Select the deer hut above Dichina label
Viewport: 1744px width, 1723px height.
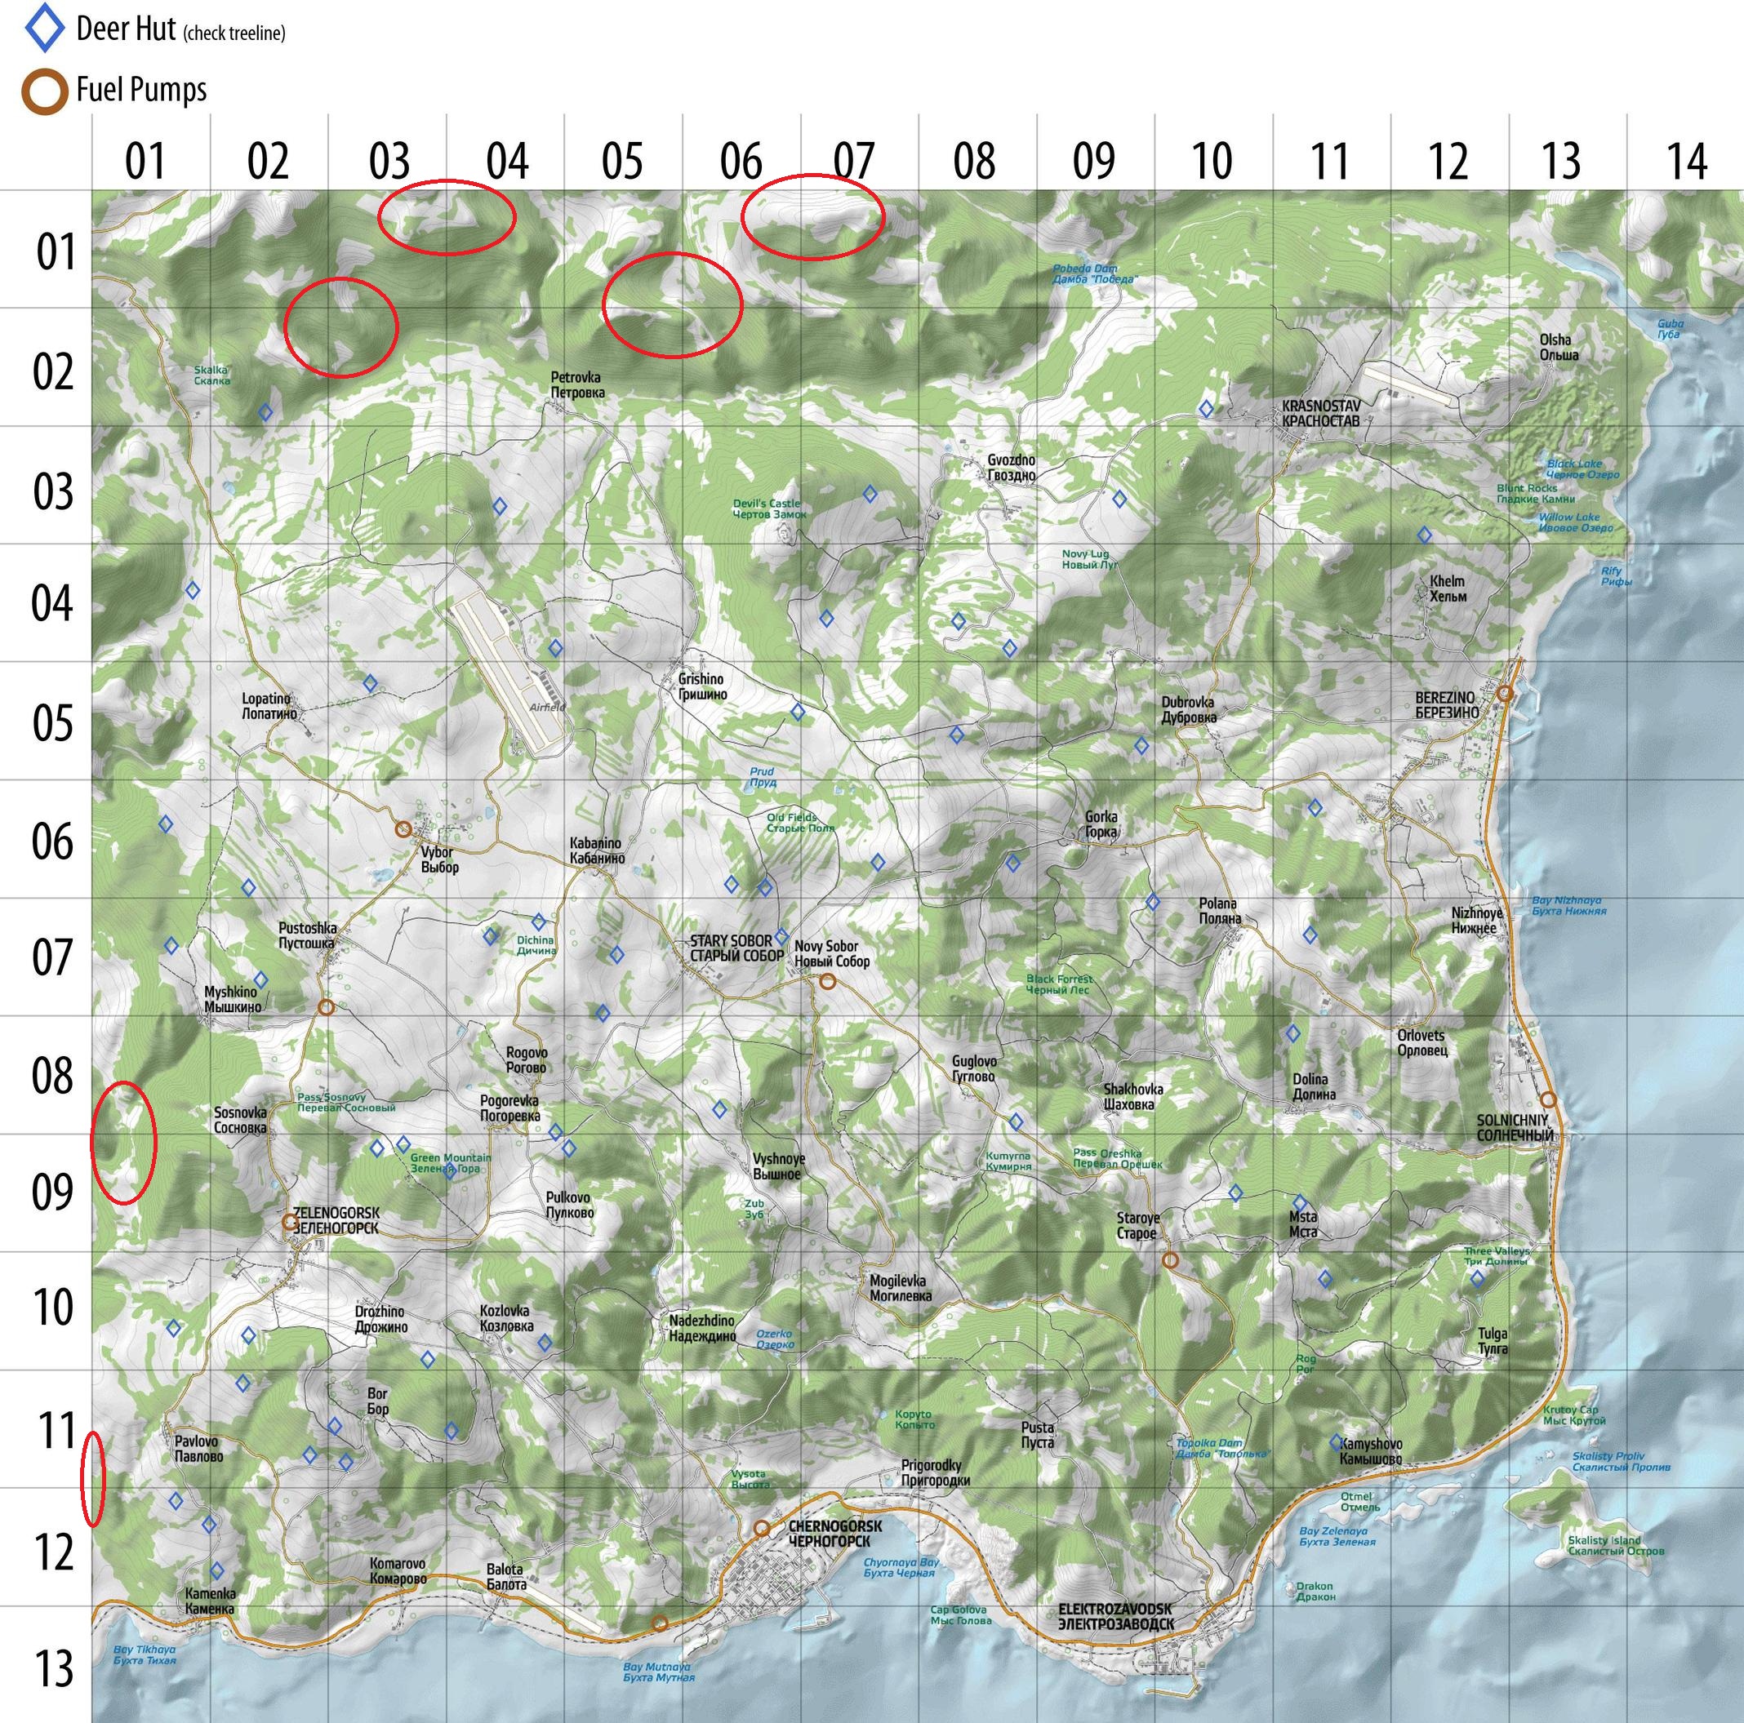(539, 921)
